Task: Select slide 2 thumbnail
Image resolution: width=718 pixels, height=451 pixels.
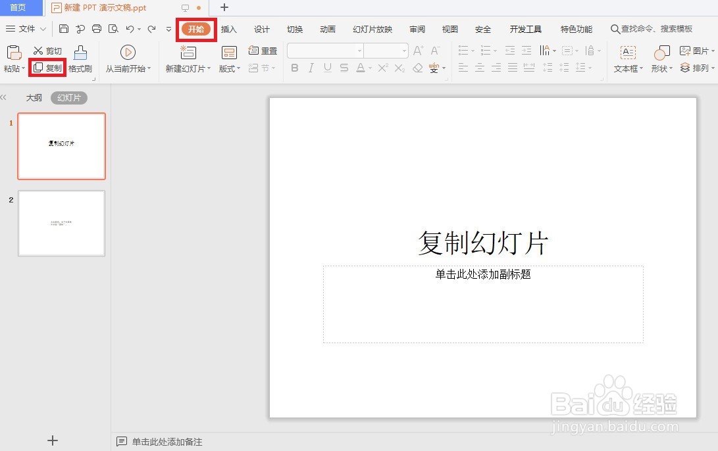Action: click(61, 224)
